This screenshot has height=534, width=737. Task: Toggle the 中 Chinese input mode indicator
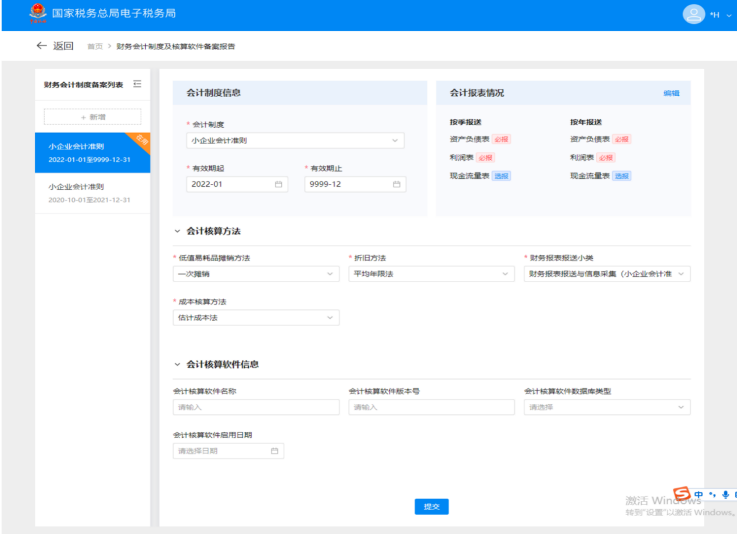pos(699,495)
